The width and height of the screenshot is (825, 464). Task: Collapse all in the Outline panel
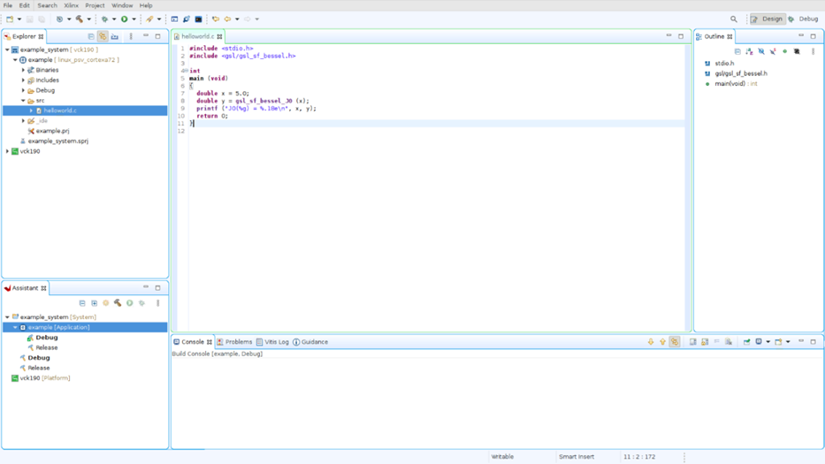[737, 51]
